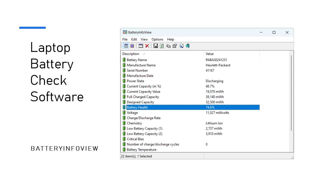Copy selected items using copy icon
This screenshot has width=329, height=185.
pos(168,46)
